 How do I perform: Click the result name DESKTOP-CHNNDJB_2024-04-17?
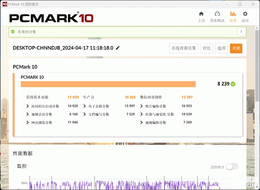point(63,48)
